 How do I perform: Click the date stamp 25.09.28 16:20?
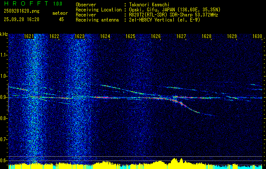pos(22,19)
